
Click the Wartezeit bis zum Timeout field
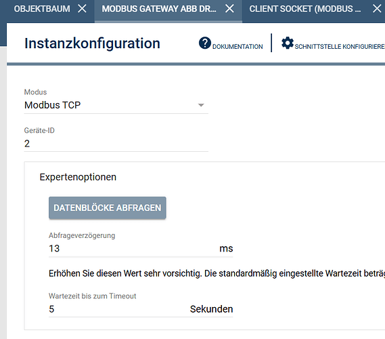point(118,309)
